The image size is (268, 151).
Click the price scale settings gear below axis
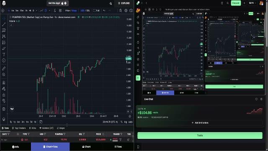[x=130, y=116]
